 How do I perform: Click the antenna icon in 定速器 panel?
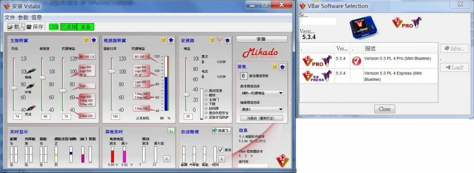click(220, 40)
